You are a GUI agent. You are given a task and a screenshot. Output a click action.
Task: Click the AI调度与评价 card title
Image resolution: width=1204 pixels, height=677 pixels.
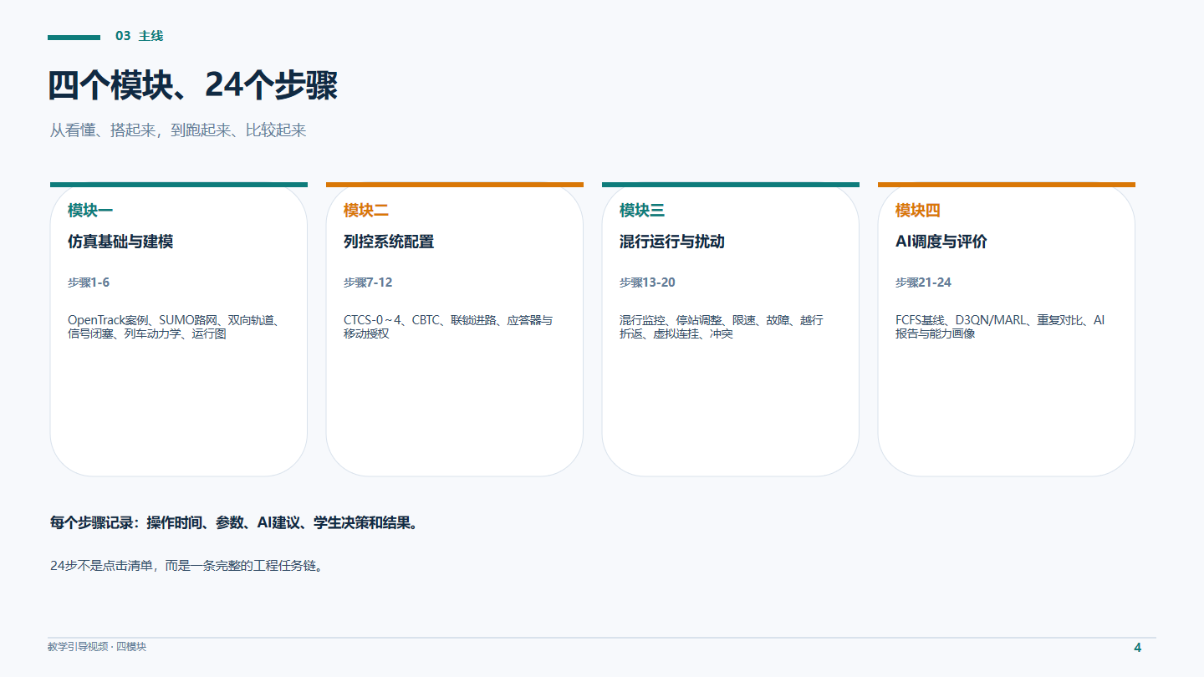pyautogui.click(x=941, y=242)
